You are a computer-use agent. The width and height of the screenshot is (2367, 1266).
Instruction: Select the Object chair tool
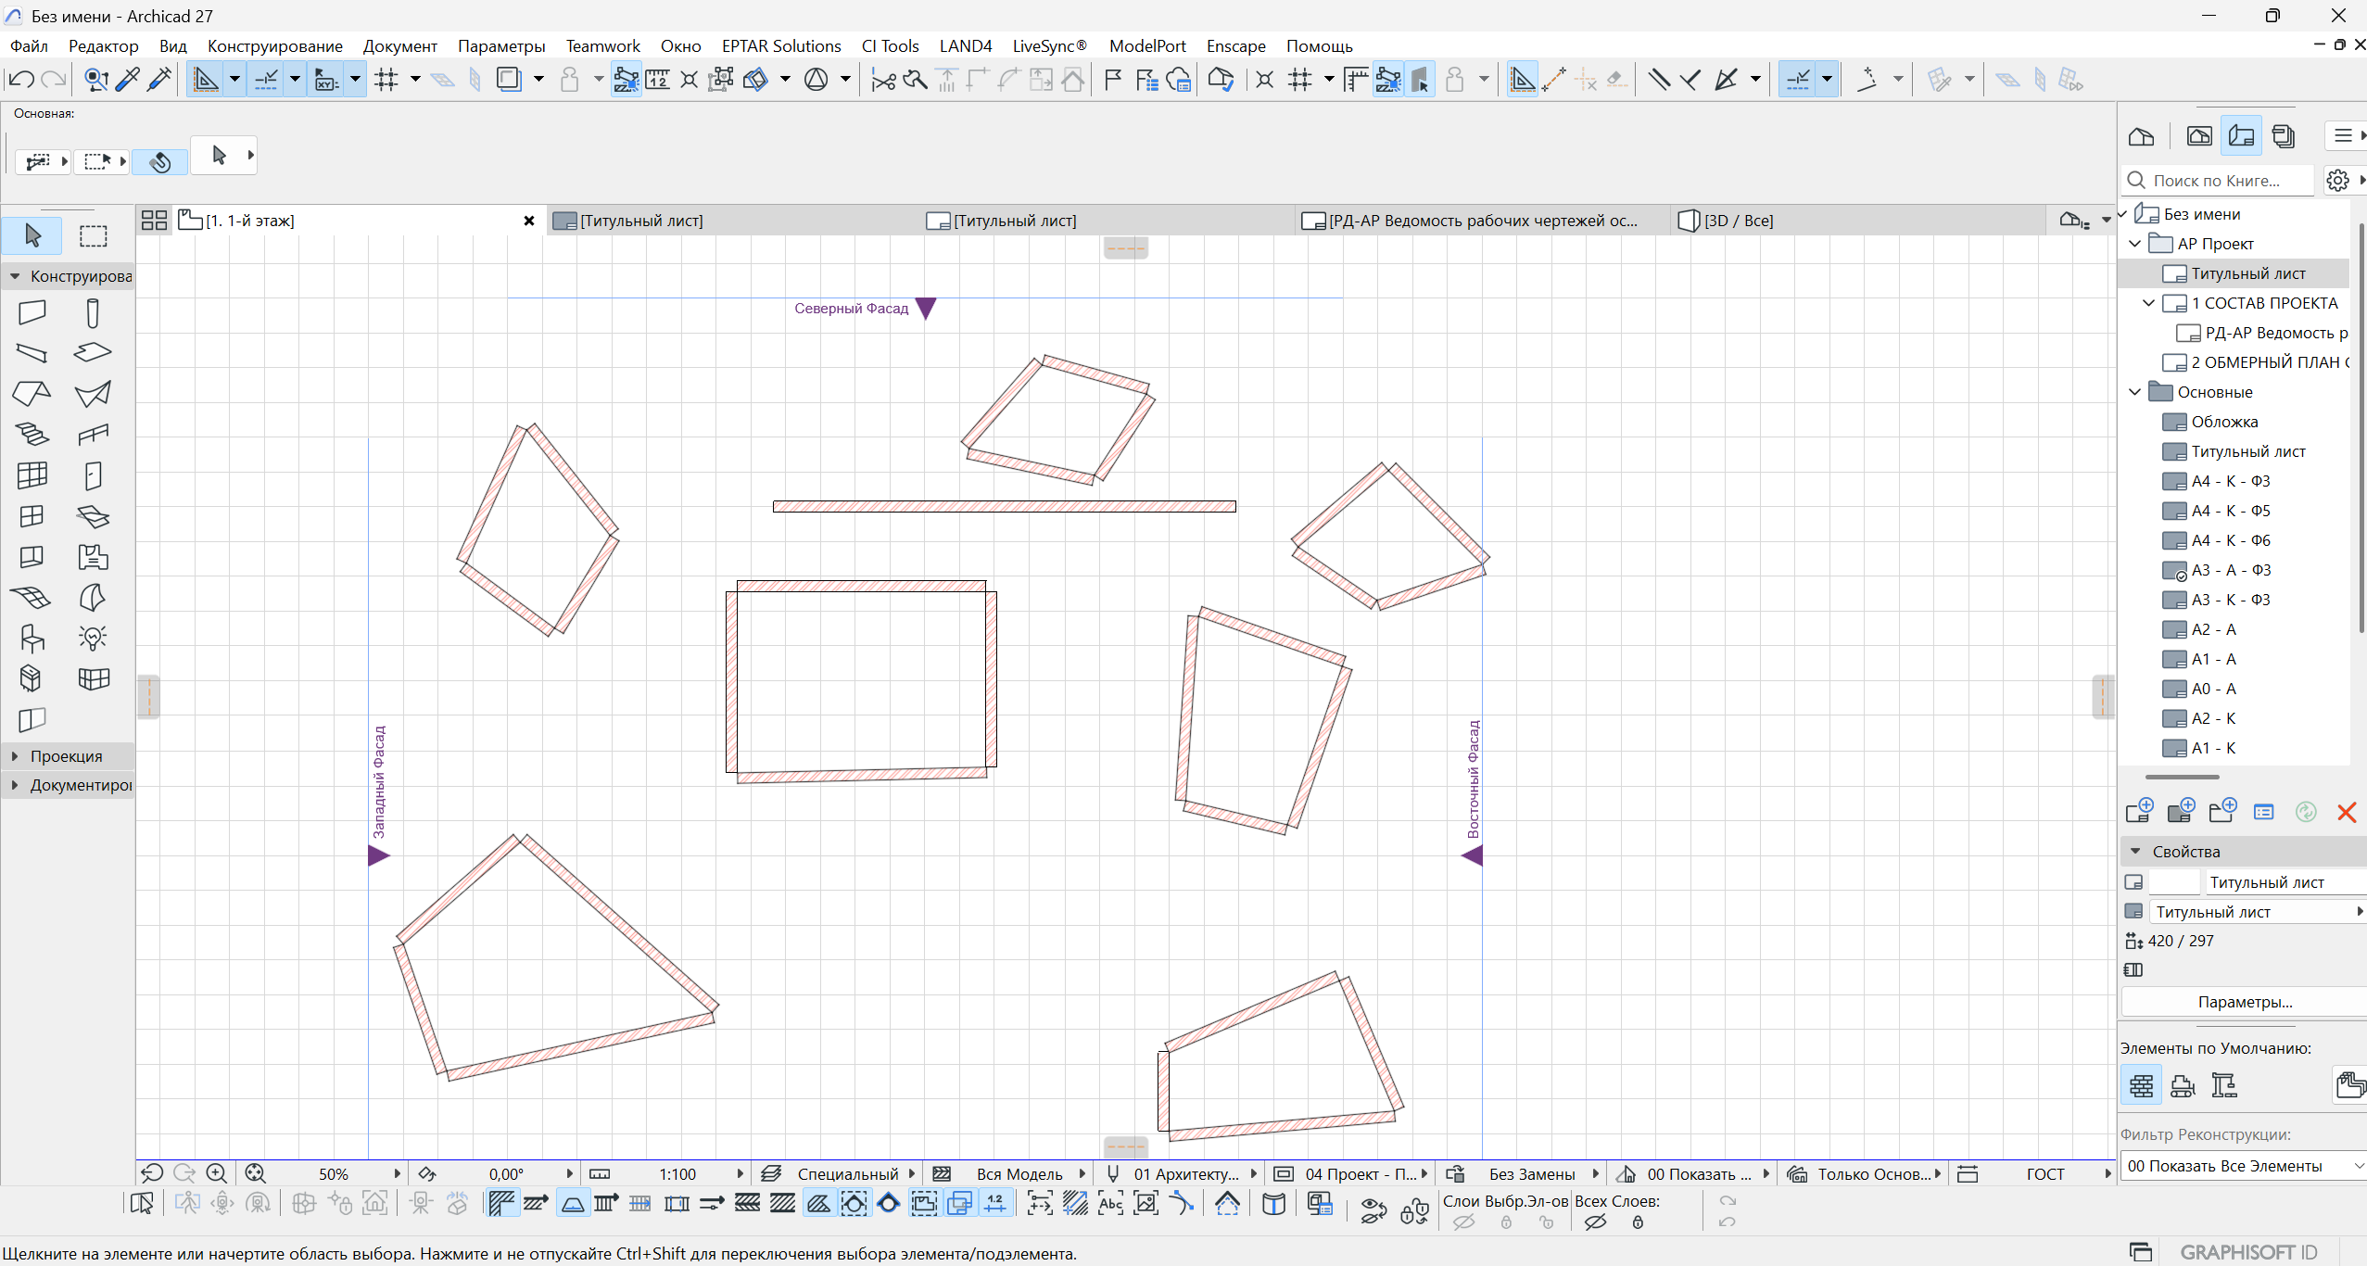pos(32,638)
